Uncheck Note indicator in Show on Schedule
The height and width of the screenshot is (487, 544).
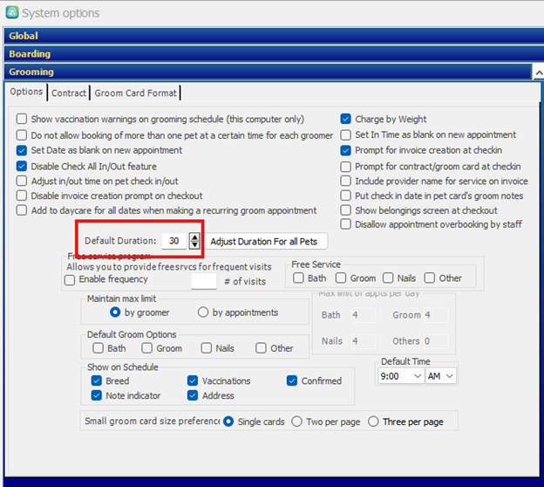97,395
